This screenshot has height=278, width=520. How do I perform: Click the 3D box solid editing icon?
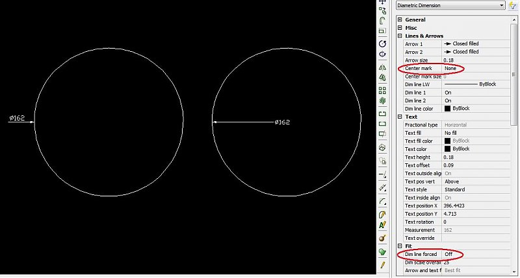382,148
